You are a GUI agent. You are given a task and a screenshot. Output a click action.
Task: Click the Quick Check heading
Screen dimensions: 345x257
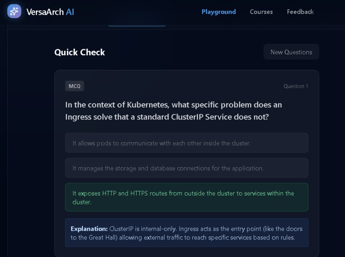[x=80, y=52]
